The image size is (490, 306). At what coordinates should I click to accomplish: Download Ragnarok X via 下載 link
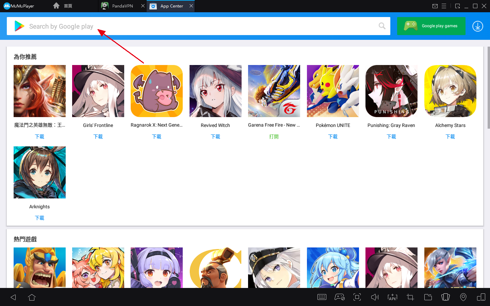tap(157, 136)
